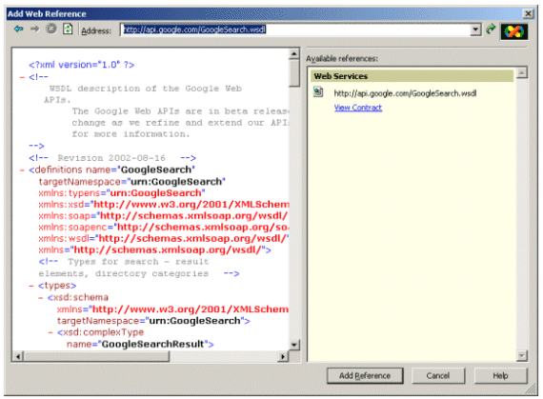This screenshot has width=543, height=399.
Task: Click the xmlns:wsdl attribute line
Action: click(164, 239)
